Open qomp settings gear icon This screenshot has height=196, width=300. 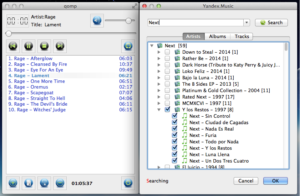click(128, 183)
